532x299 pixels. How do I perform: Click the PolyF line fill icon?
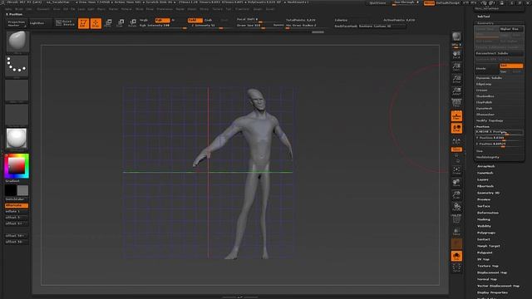(456, 219)
